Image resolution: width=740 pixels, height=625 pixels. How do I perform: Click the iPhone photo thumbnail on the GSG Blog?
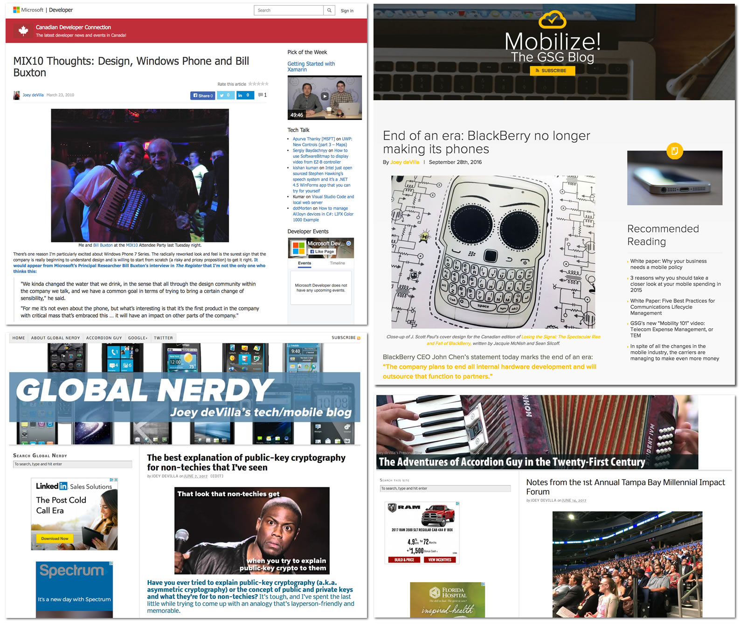[x=674, y=178]
